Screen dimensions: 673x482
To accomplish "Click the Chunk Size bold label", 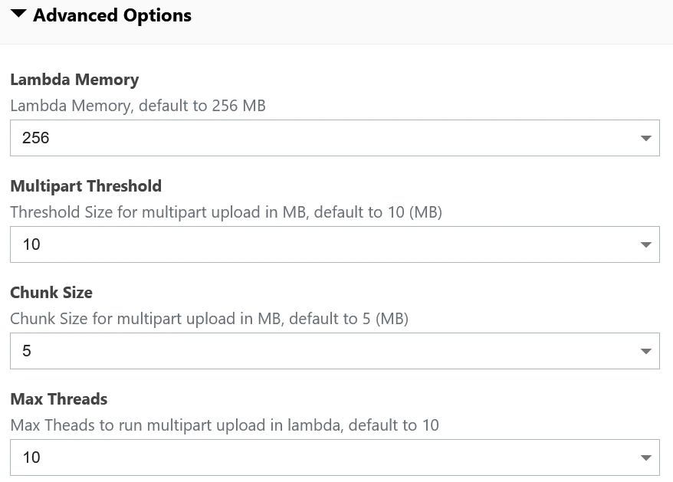I will (x=51, y=293).
